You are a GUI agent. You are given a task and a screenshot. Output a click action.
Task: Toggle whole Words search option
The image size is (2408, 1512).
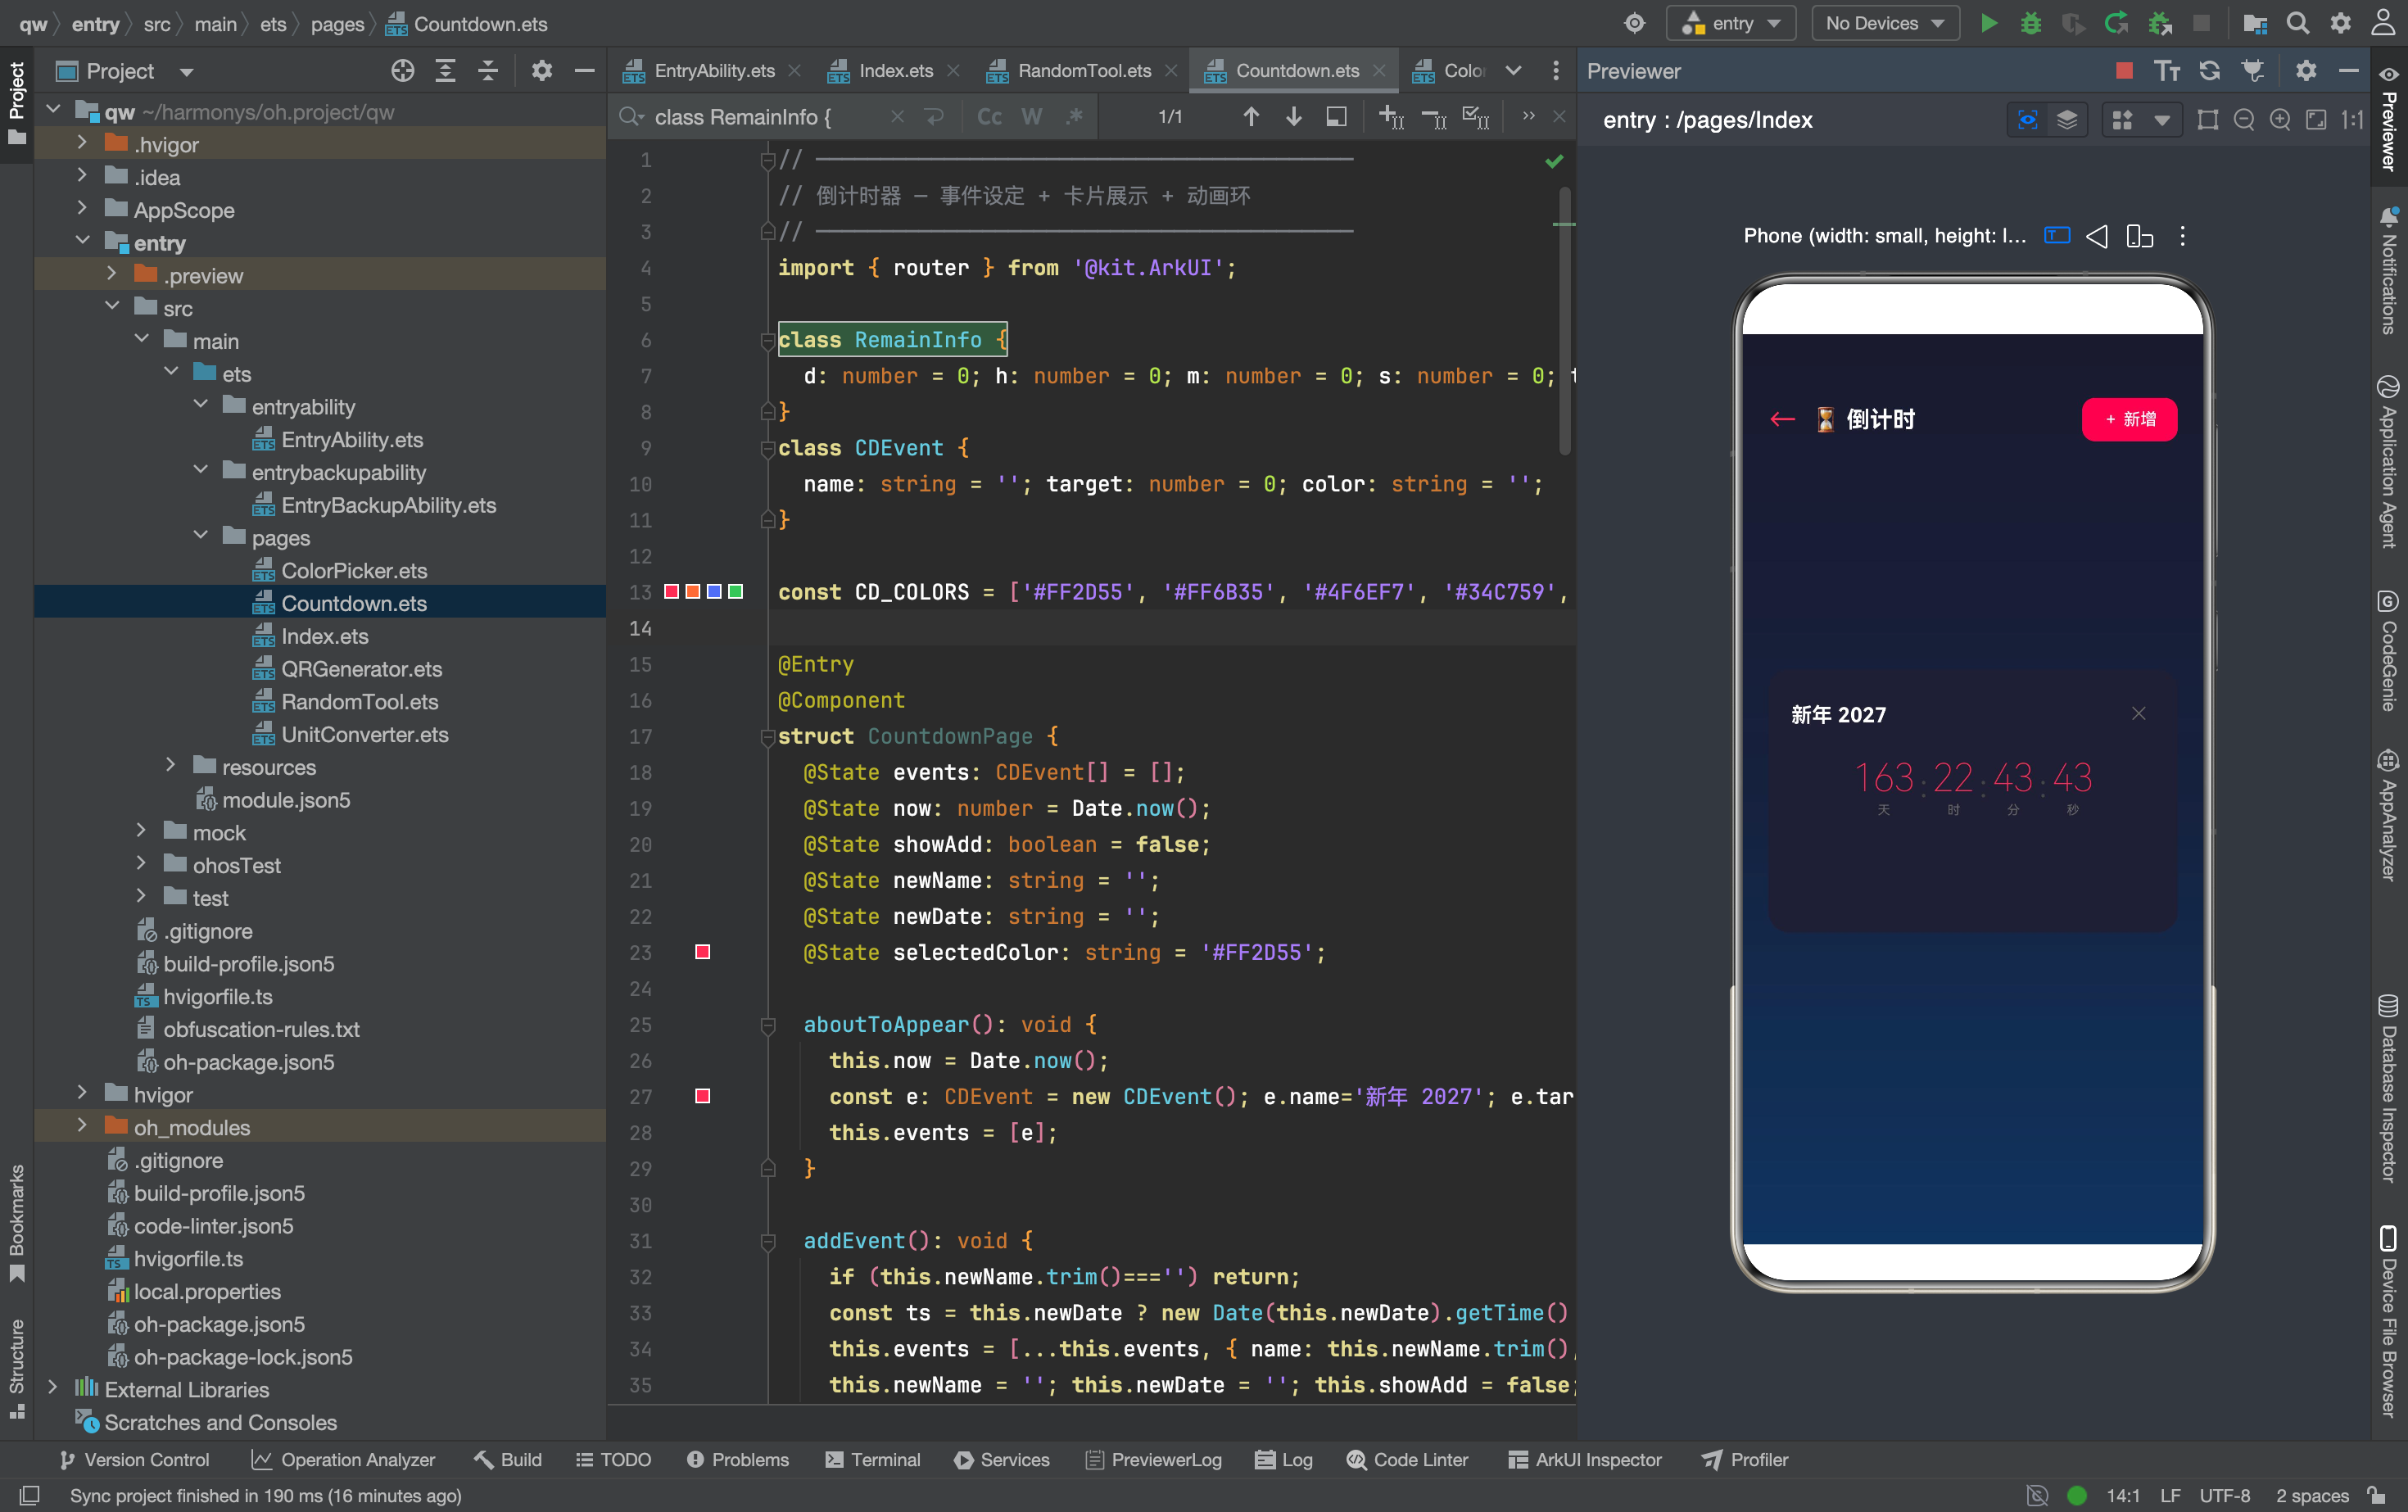click(1032, 117)
